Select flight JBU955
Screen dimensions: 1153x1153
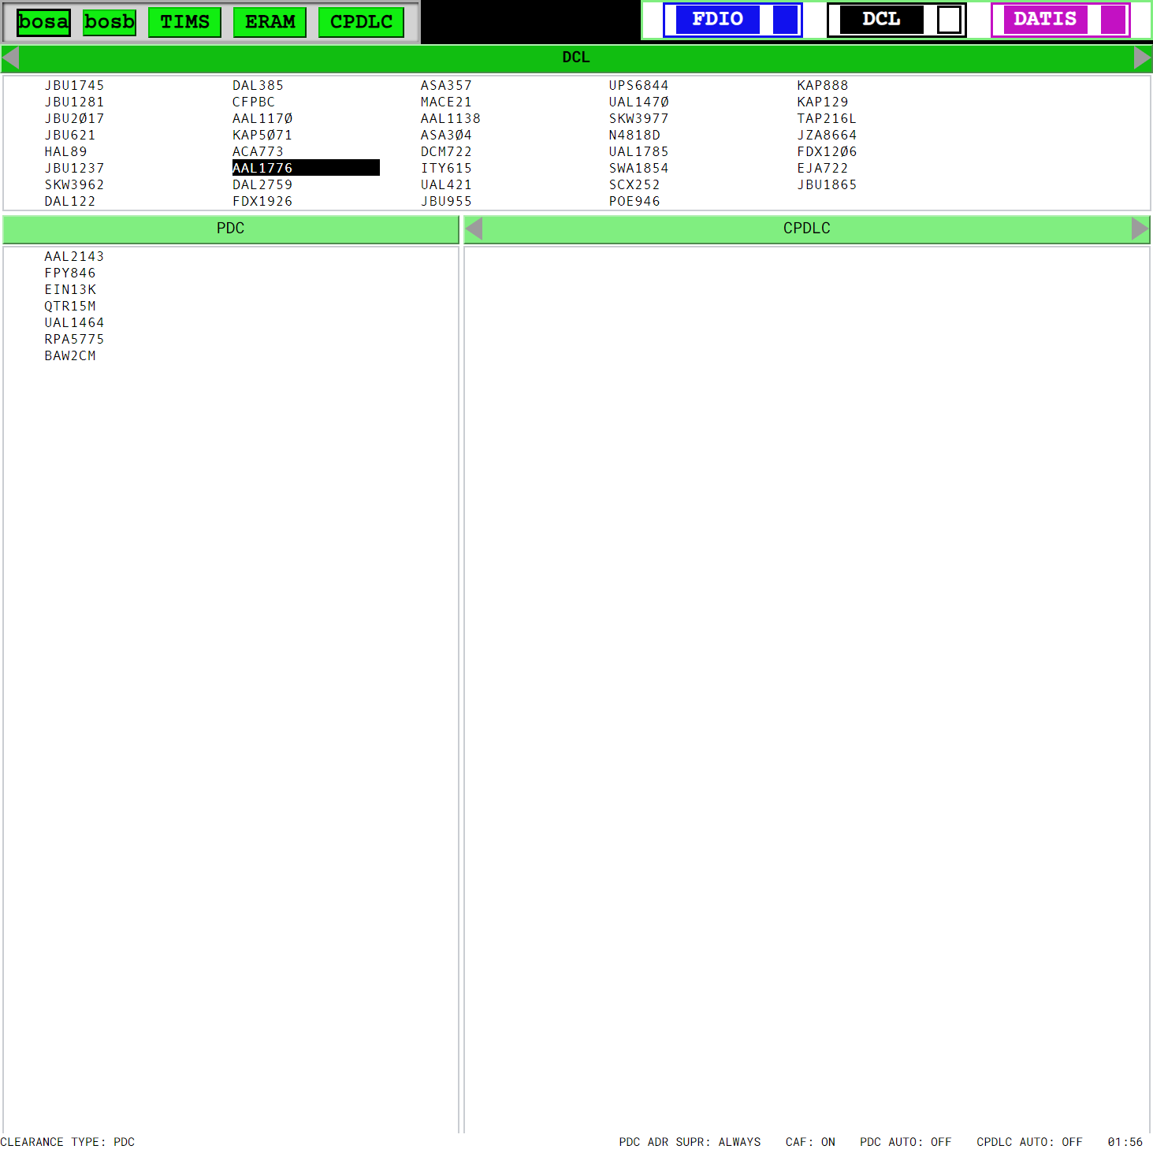tap(446, 201)
